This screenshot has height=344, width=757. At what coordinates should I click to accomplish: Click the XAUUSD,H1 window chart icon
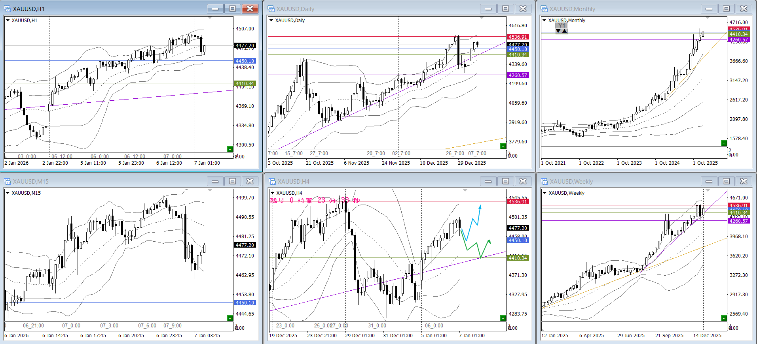tap(8, 9)
